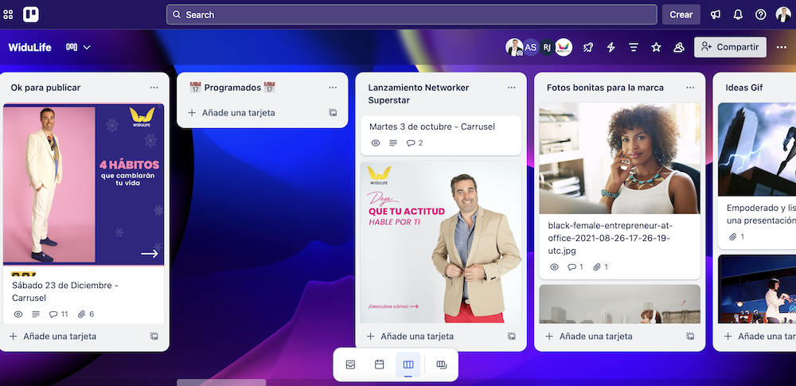Open card black-female-entrepreneur-at-office jpg title
This screenshot has width=796, height=386.
coord(611,238)
